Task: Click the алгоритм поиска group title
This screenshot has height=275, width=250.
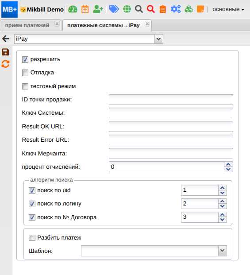Action: (x=51, y=180)
